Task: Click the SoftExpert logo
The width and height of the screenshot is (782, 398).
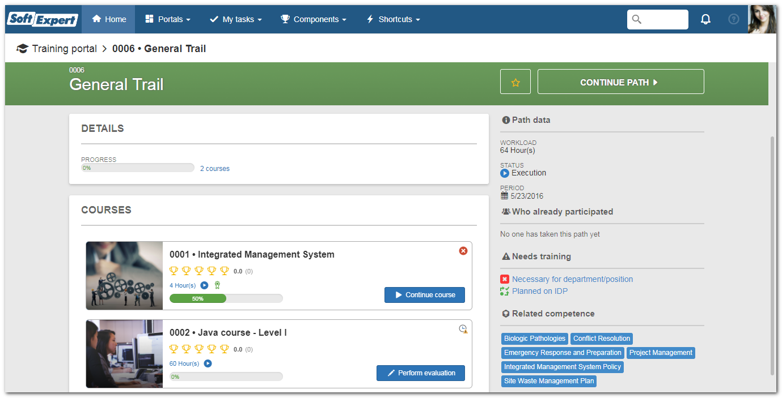Action: click(43, 19)
